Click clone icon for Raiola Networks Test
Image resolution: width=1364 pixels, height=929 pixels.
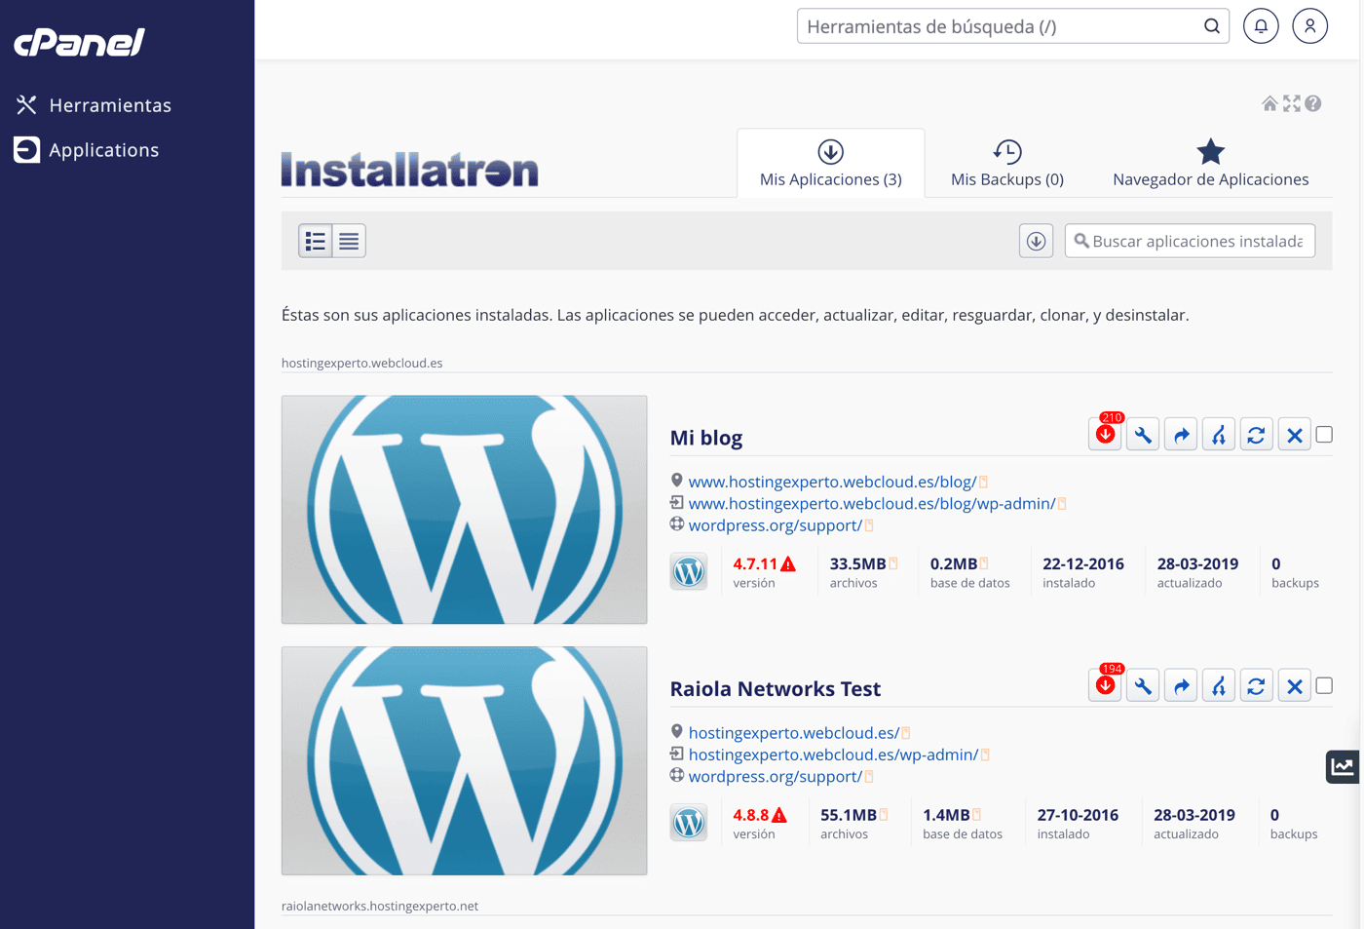tap(1219, 686)
